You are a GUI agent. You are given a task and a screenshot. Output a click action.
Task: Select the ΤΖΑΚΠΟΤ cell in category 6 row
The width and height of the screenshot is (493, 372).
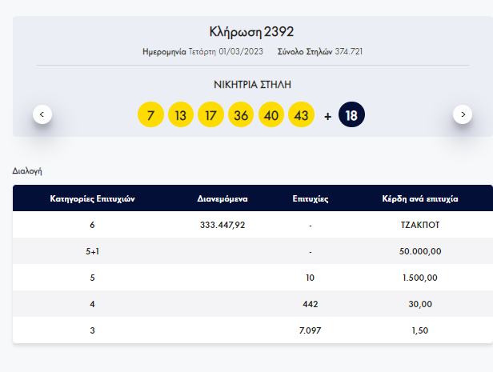[x=420, y=225]
